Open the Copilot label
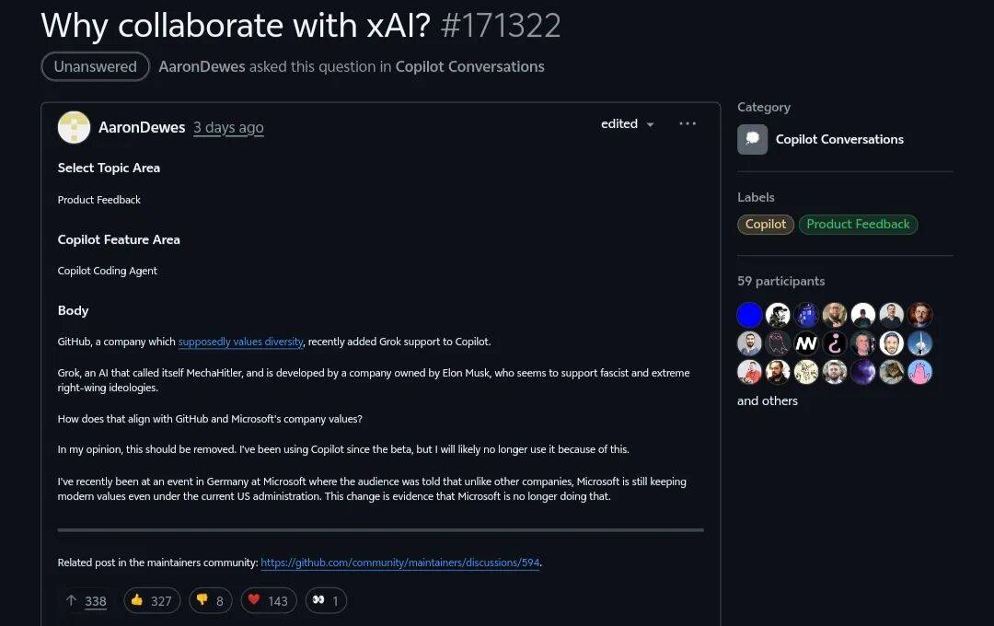Screen dimensions: 994x626 point(765,224)
